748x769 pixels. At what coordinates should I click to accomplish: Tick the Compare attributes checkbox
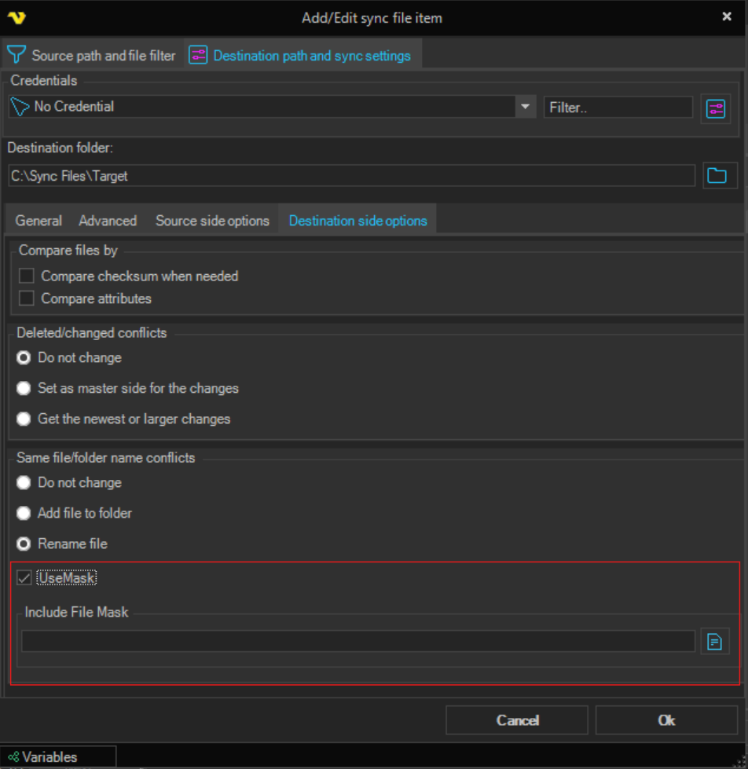point(27,298)
